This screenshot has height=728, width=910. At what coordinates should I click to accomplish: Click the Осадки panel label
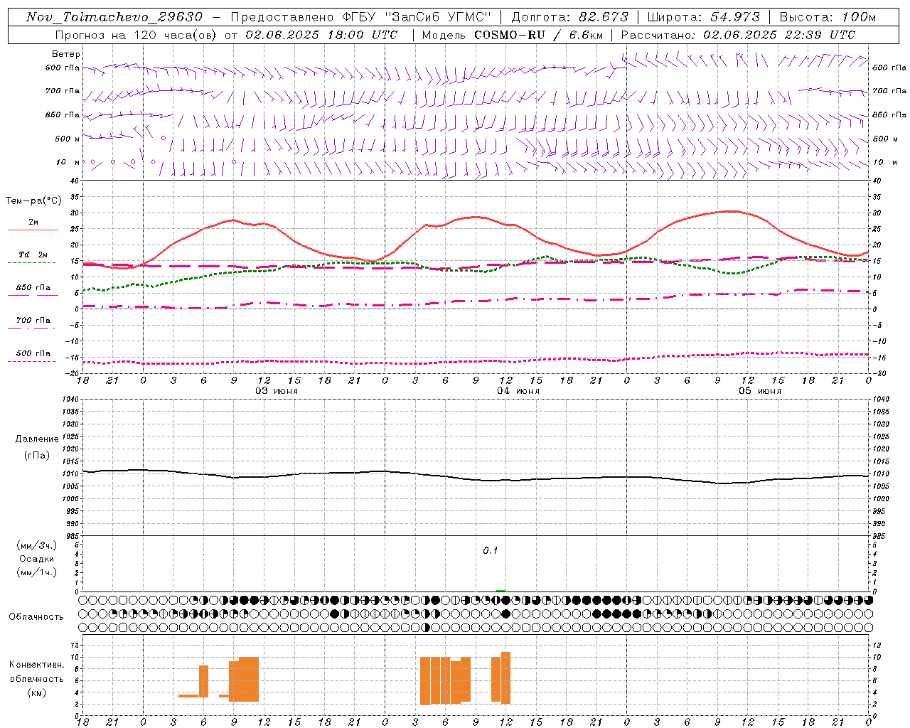pos(37,559)
